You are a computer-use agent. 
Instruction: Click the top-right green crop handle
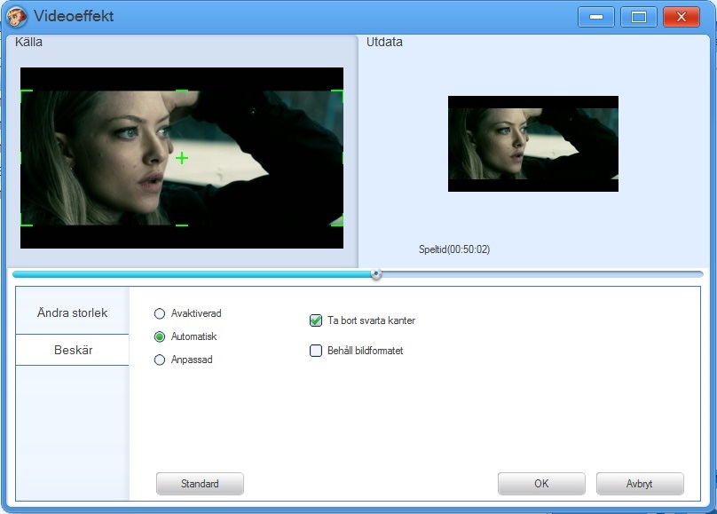[x=337, y=95]
